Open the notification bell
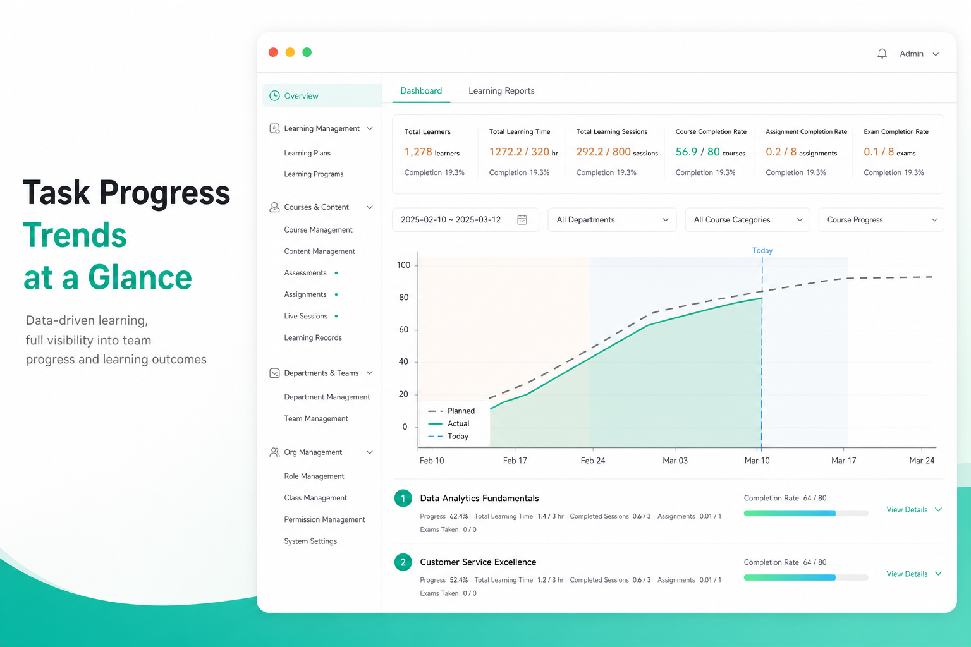 [x=882, y=54]
